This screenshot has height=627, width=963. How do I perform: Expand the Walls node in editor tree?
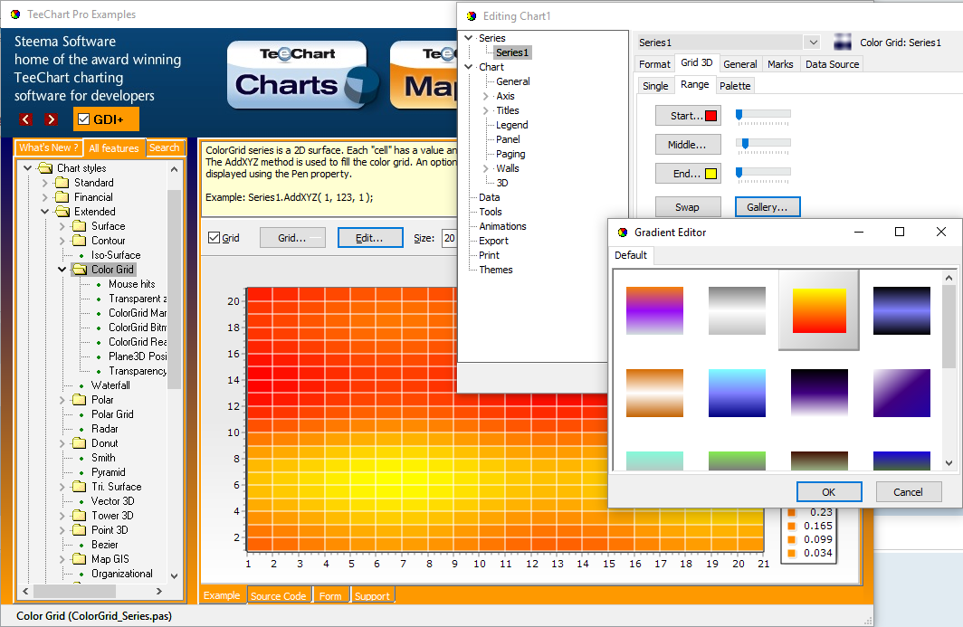coord(486,168)
